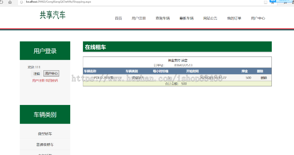Screen dimensions: 294x155
Task: Click the 每小时价格 column header
Action: (x=160, y=71)
